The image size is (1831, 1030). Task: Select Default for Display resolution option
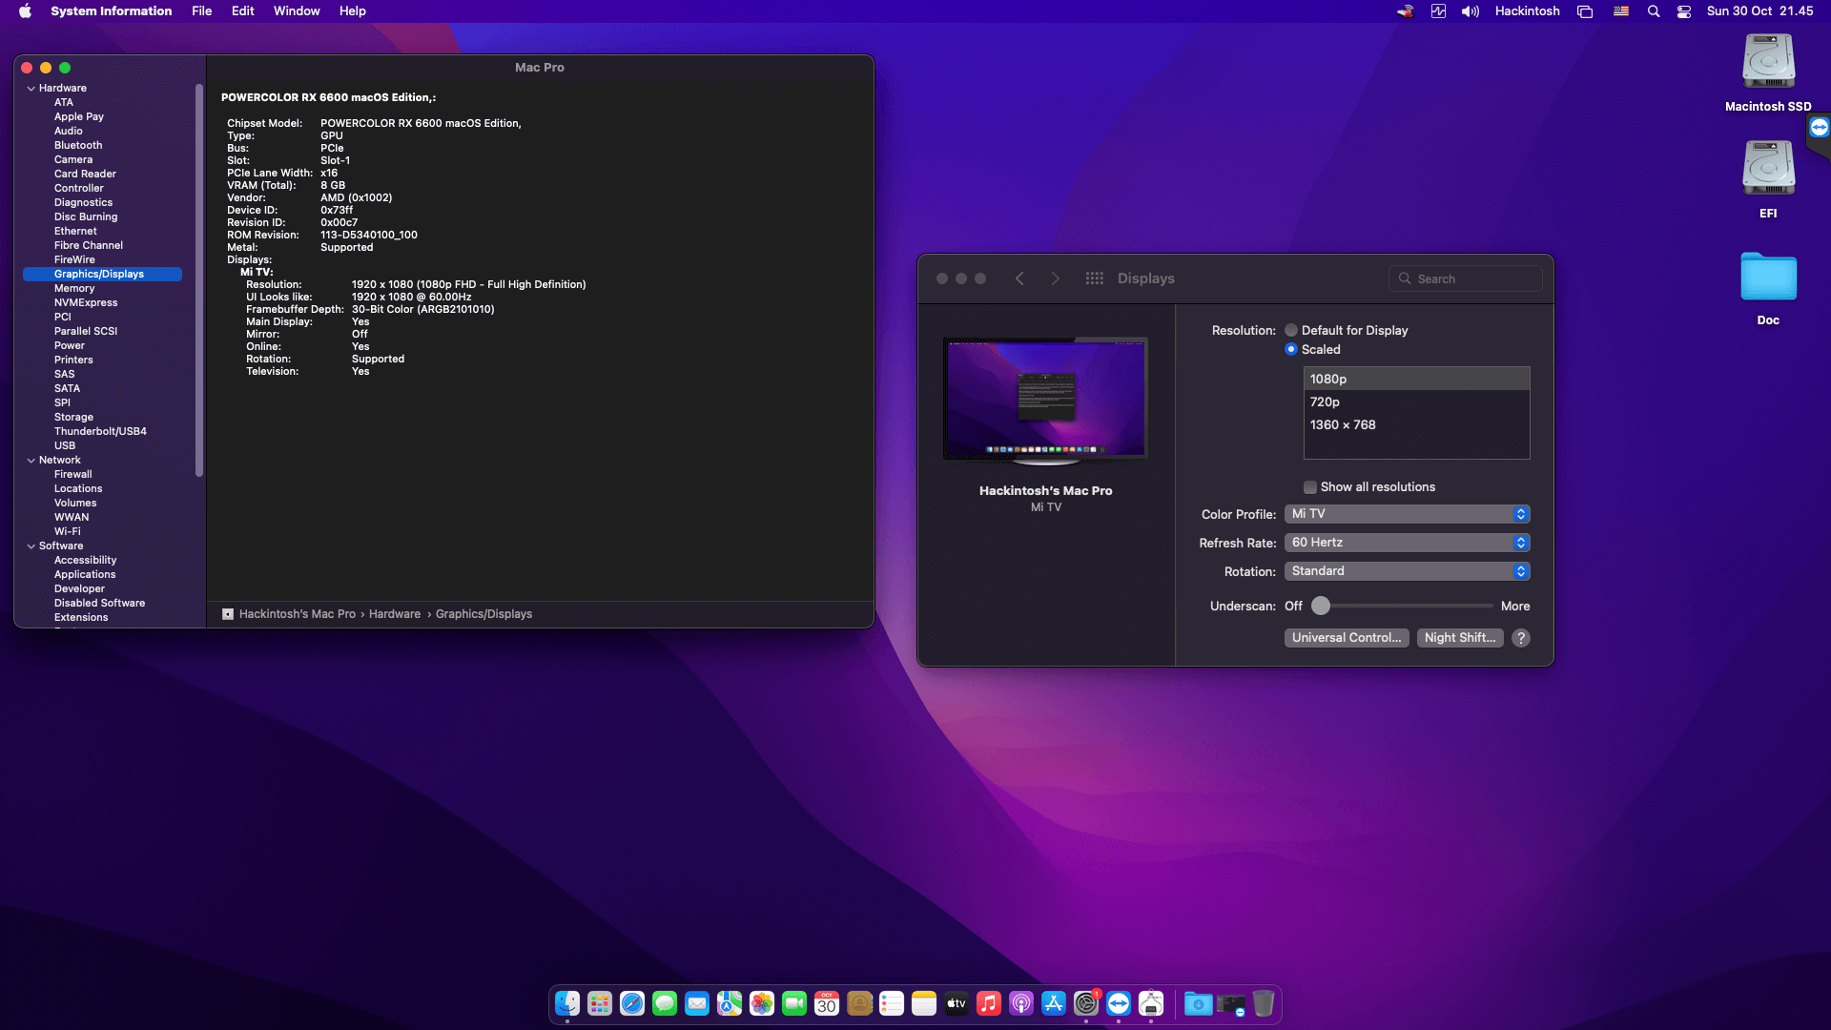point(1291,330)
